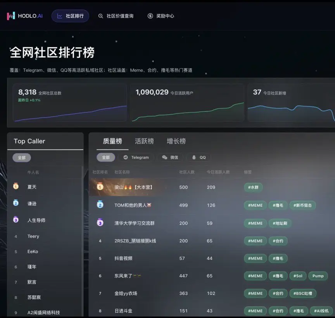Open community 2RSZB_禁链接禁k线
Screen dimensions: 335x318
point(135,241)
